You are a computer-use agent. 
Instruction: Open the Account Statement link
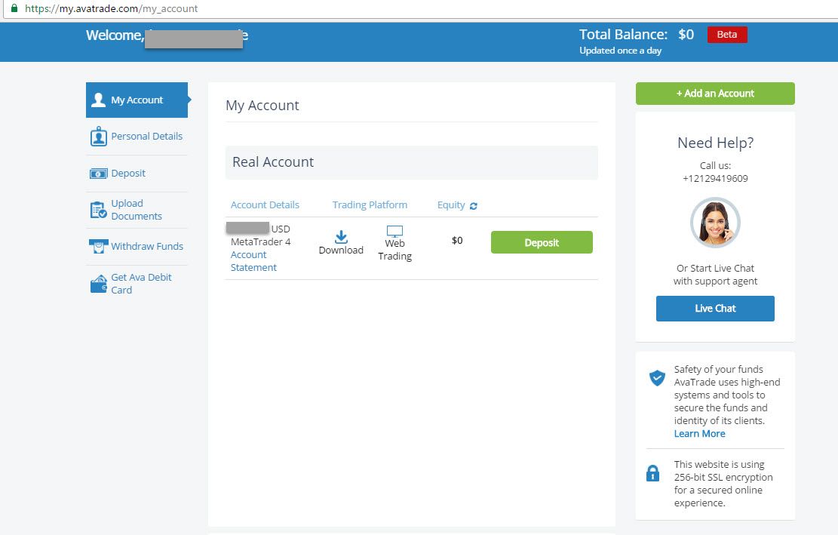click(254, 261)
